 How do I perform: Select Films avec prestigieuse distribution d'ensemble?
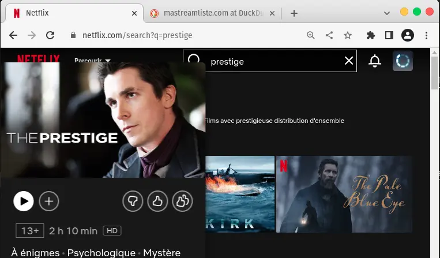tap(274, 121)
